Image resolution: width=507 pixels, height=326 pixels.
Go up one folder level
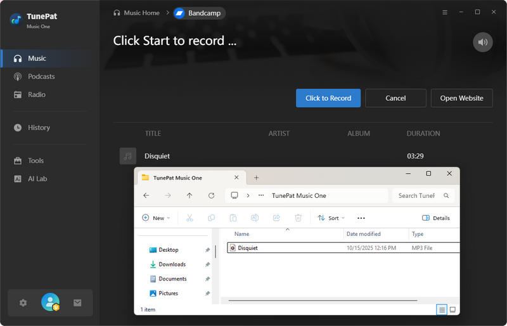tap(189, 195)
